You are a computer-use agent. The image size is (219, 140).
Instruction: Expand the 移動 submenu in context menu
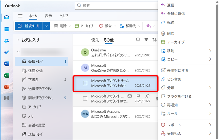point(210,51)
